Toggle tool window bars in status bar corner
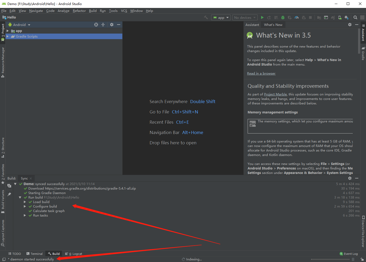This screenshot has height=262, width=366. 4,259
